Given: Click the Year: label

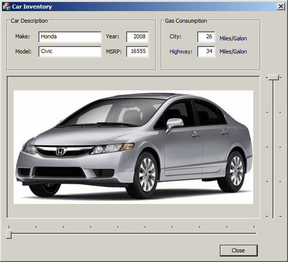Looking at the screenshot, I should 112,36.
